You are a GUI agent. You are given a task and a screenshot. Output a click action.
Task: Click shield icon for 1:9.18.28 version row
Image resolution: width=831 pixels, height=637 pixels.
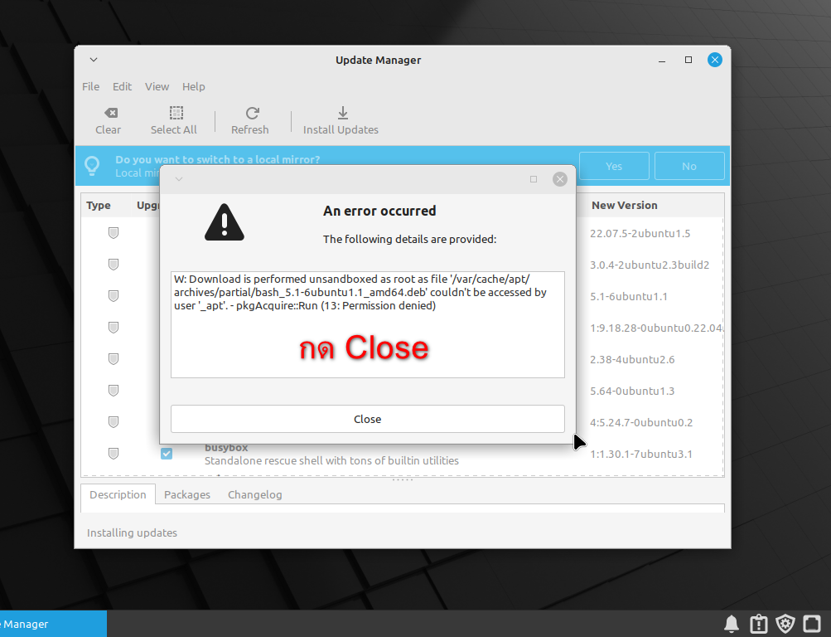pos(114,328)
